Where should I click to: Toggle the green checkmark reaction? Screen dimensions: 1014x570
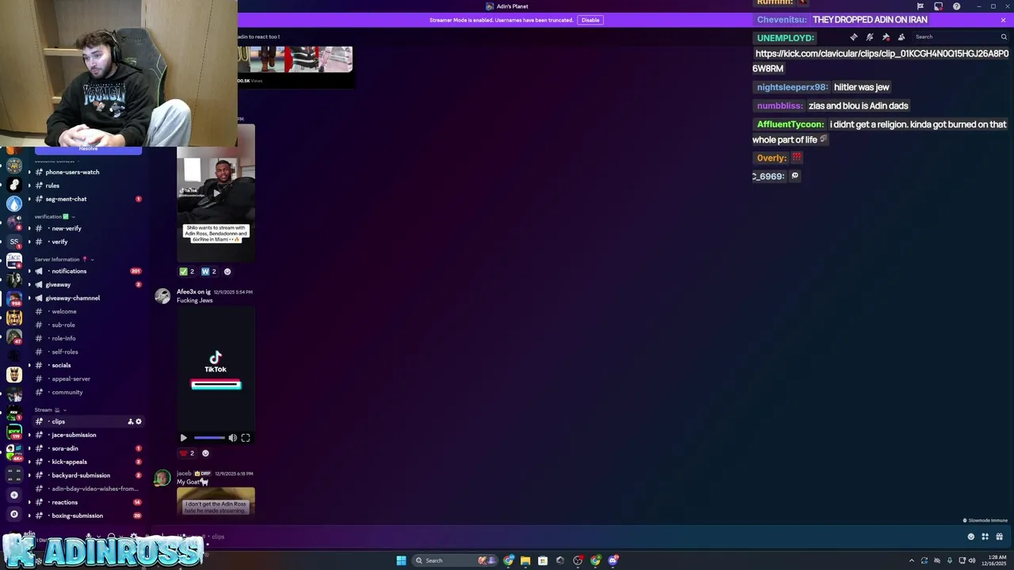(187, 272)
